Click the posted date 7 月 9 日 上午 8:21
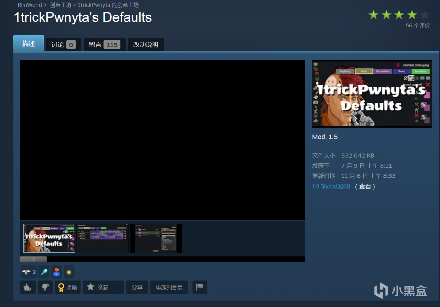This screenshot has width=440, height=307. tap(366, 166)
